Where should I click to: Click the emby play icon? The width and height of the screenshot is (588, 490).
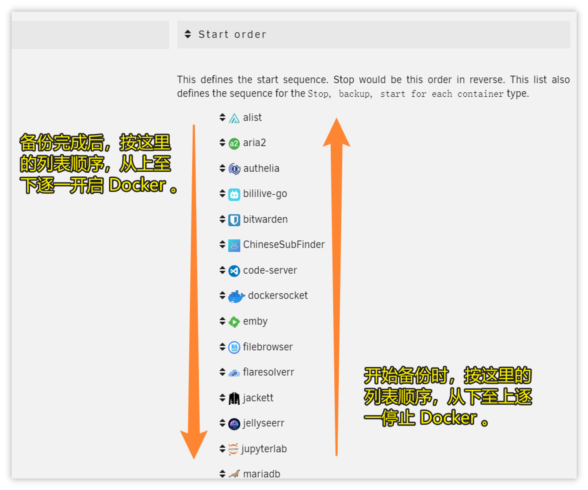(234, 322)
